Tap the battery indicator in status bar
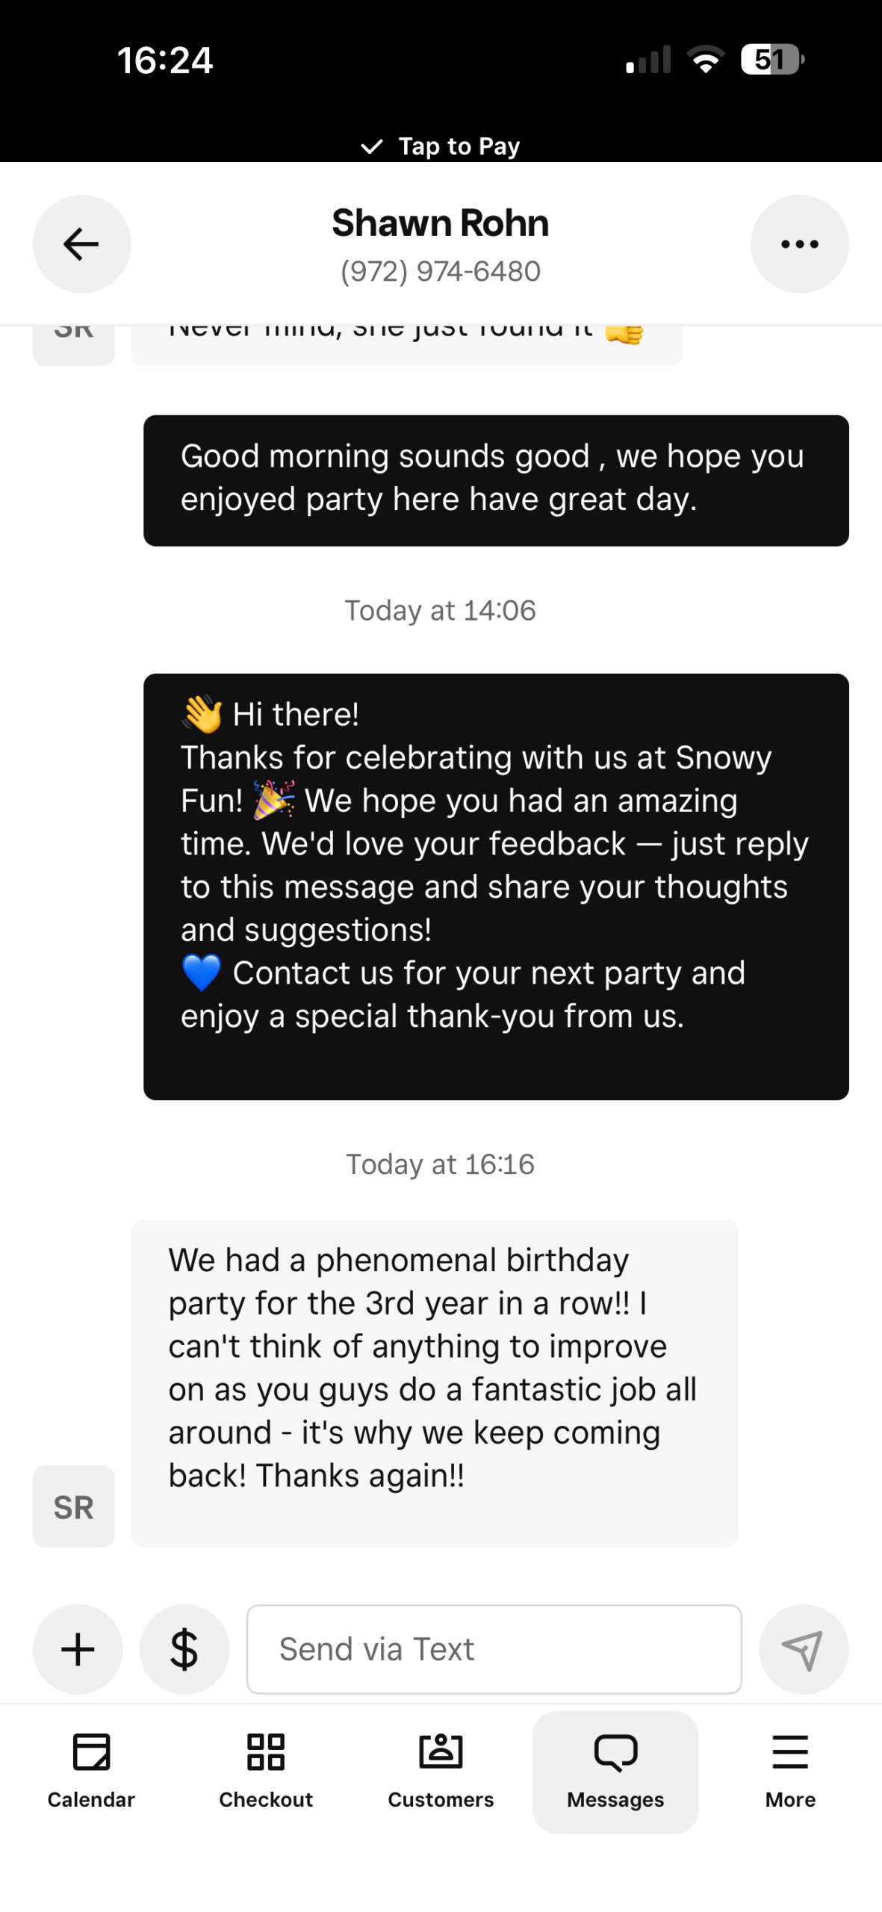 [771, 60]
